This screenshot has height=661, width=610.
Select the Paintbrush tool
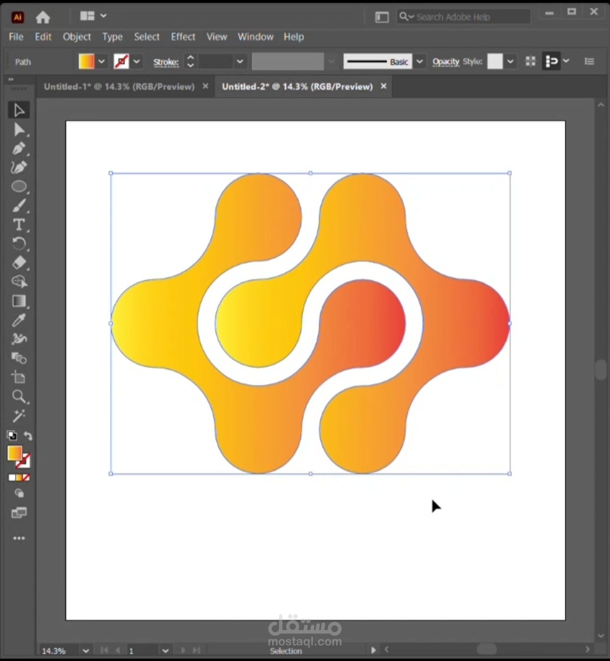tap(19, 206)
